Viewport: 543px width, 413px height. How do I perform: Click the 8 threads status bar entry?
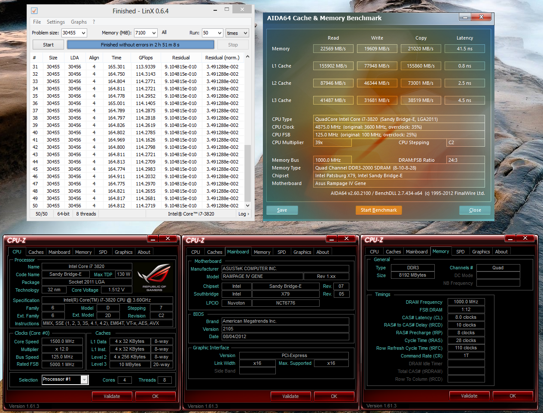tap(86, 214)
